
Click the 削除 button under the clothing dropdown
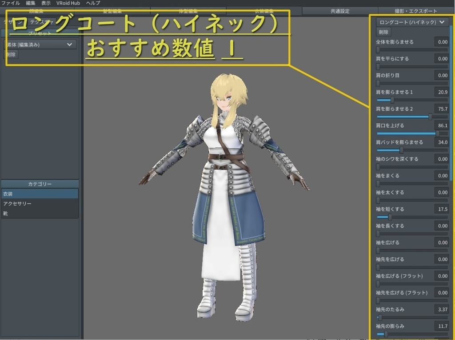coord(383,32)
